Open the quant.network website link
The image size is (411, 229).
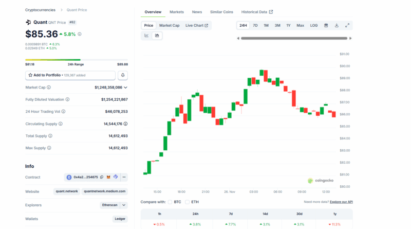(x=67, y=191)
